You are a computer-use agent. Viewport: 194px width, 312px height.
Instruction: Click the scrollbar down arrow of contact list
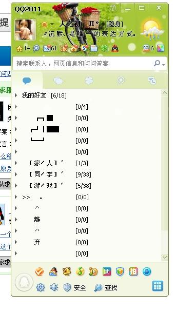(x=165, y=257)
